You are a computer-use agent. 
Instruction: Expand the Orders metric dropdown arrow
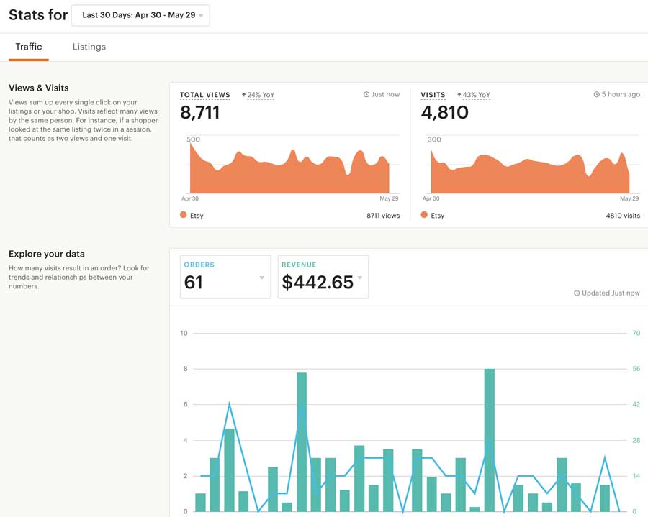click(262, 278)
